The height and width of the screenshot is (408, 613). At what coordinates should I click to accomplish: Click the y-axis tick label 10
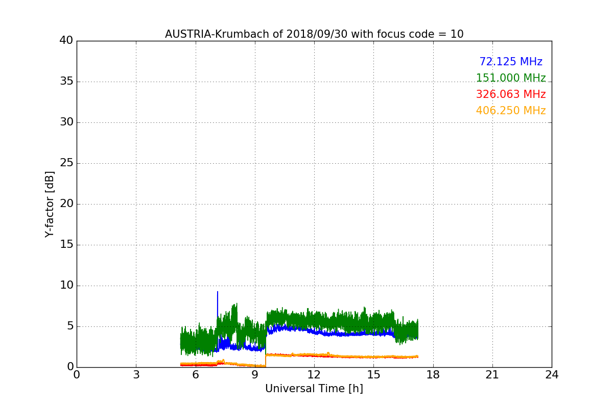tap(66, 286)
